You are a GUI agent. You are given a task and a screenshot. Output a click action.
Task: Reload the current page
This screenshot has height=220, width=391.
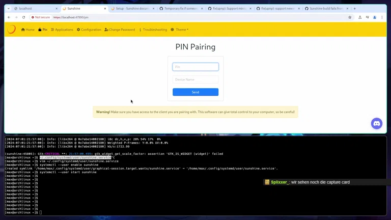pos(24,17)
